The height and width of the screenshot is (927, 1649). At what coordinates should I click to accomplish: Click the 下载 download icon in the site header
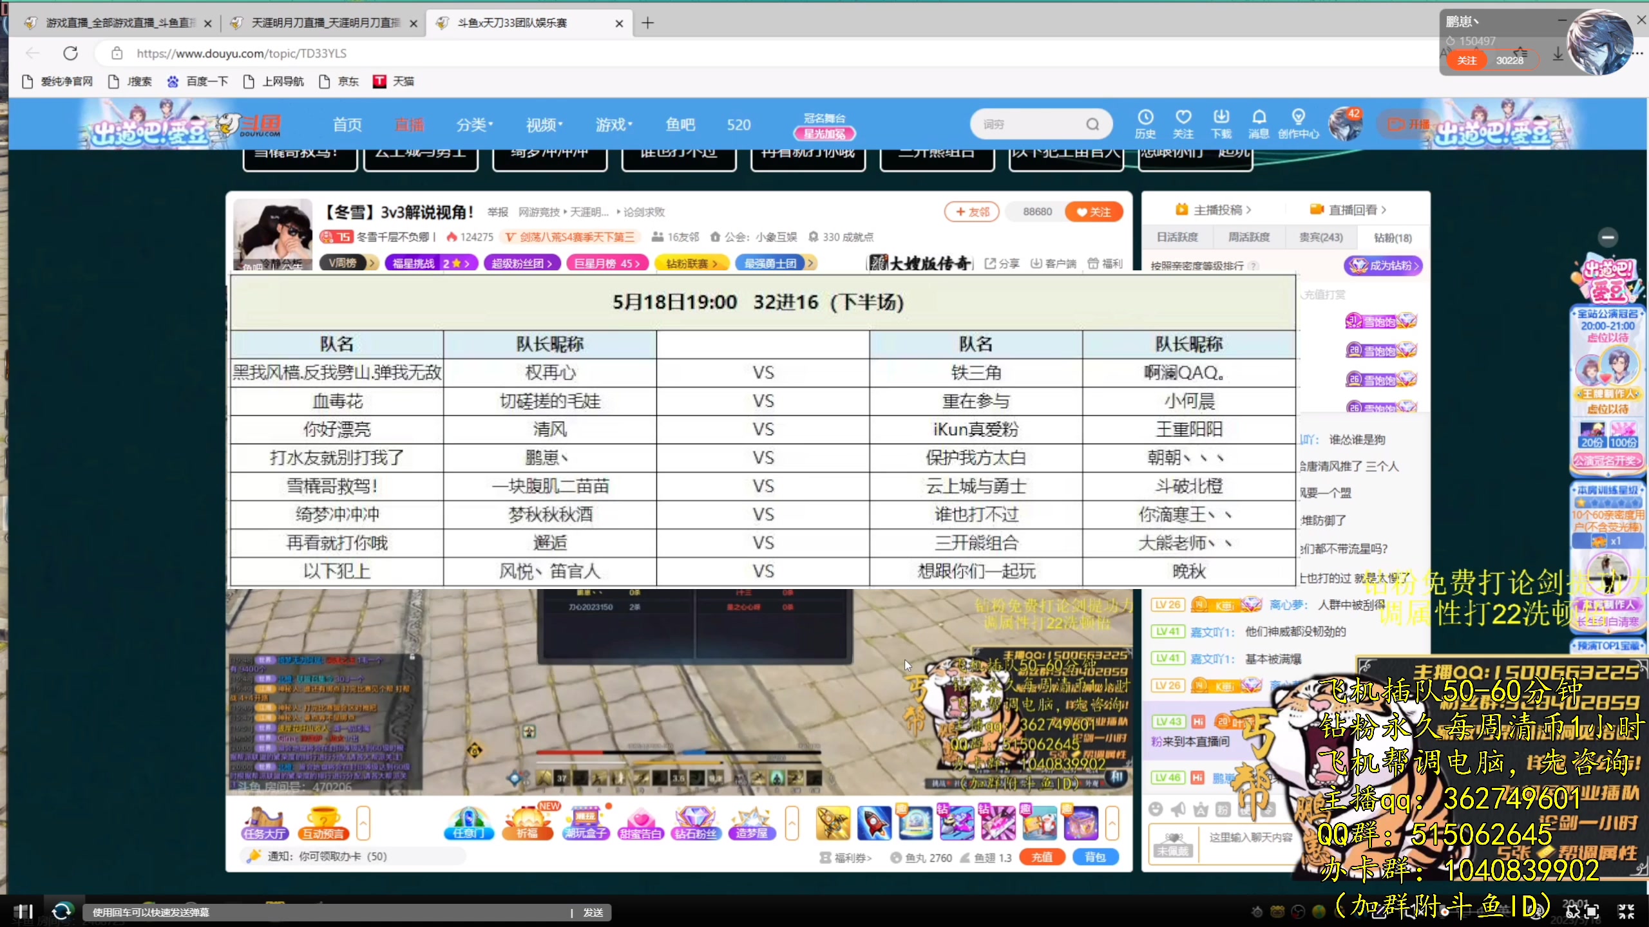point(1221,124)
